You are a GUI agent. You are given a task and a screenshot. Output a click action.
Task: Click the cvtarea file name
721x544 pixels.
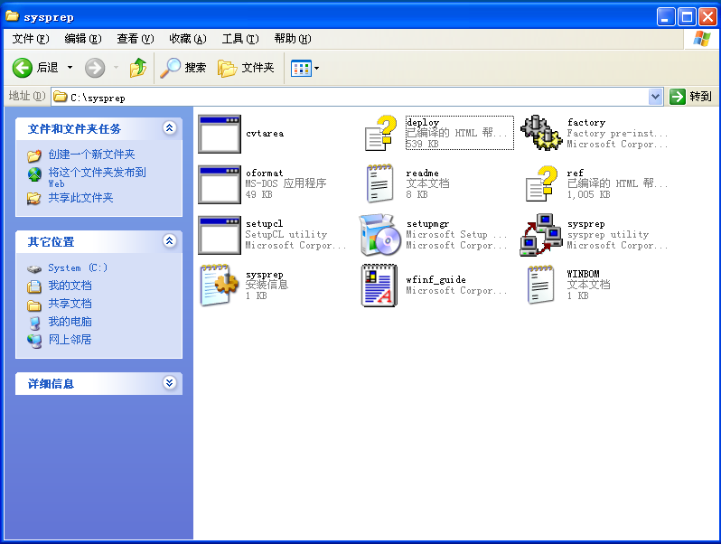[x=265, y=134]
